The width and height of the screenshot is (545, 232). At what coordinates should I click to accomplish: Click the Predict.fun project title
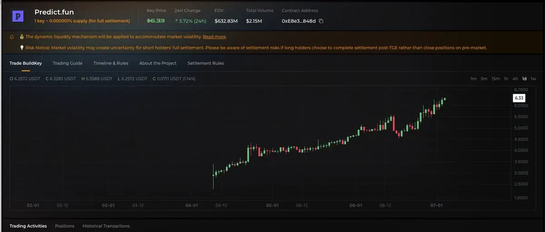[54, 12]
